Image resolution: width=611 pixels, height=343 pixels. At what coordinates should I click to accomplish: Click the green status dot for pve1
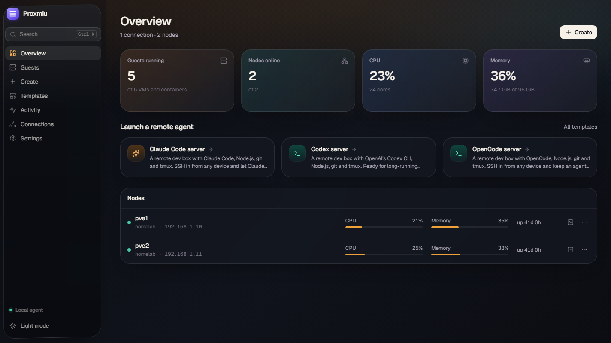click(x=129, y=222)
